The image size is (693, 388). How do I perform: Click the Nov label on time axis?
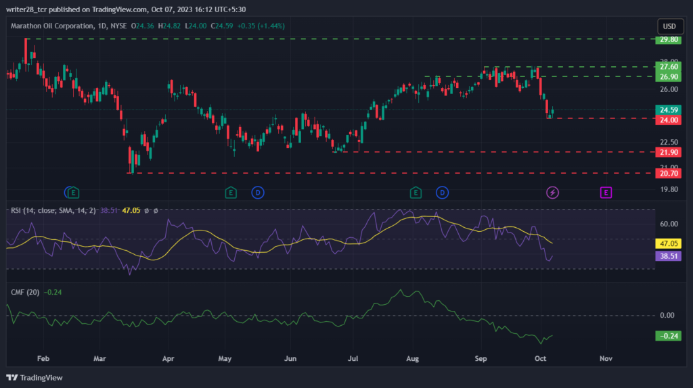(x=606, y=358)
